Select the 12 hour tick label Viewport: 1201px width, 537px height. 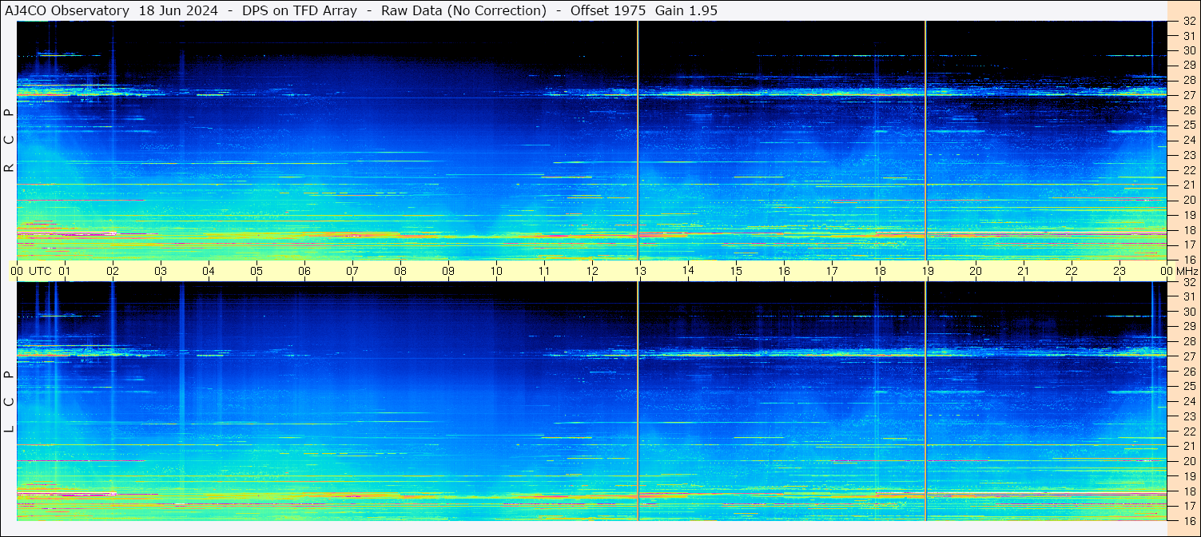tap(592, 271)
